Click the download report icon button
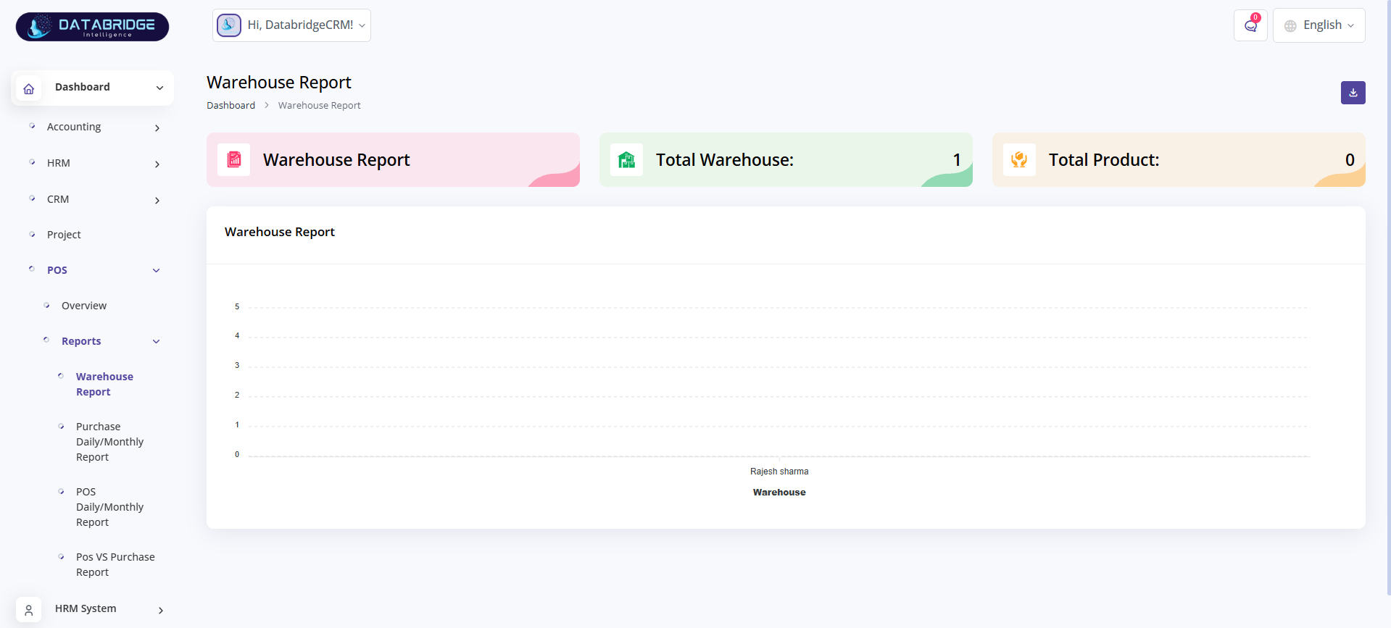Image resolution: width=1391 pixels, height=628 pixels. (x=1353, y=93)
